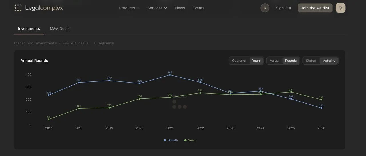The image size is (366, 156).
Task: Click the Seed 2018 data point 129
Action: tap(79, 108)
